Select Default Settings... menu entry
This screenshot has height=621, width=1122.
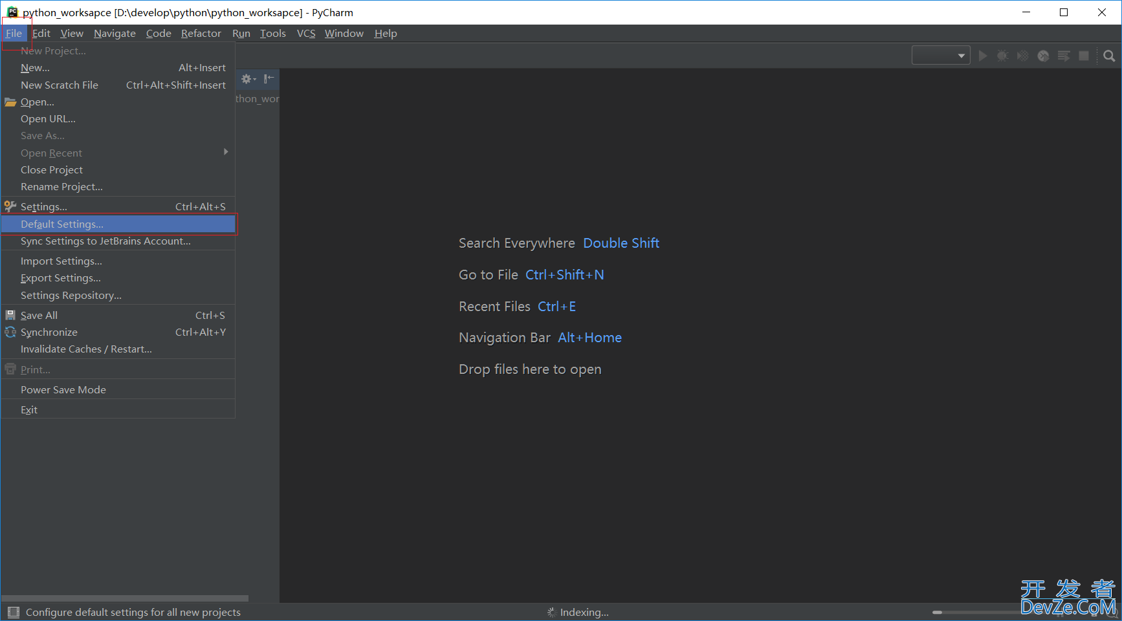pos(118,224)
